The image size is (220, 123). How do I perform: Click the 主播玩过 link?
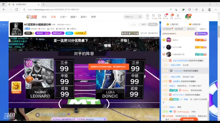click(x=72, y=29)
